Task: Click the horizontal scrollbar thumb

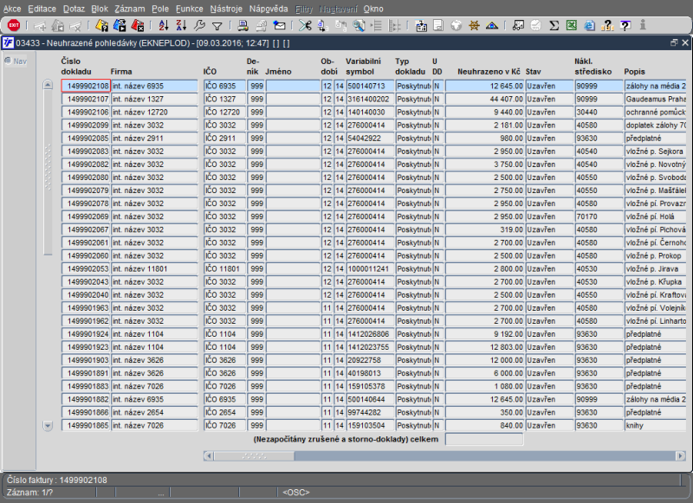Action: tap(254, 455)
